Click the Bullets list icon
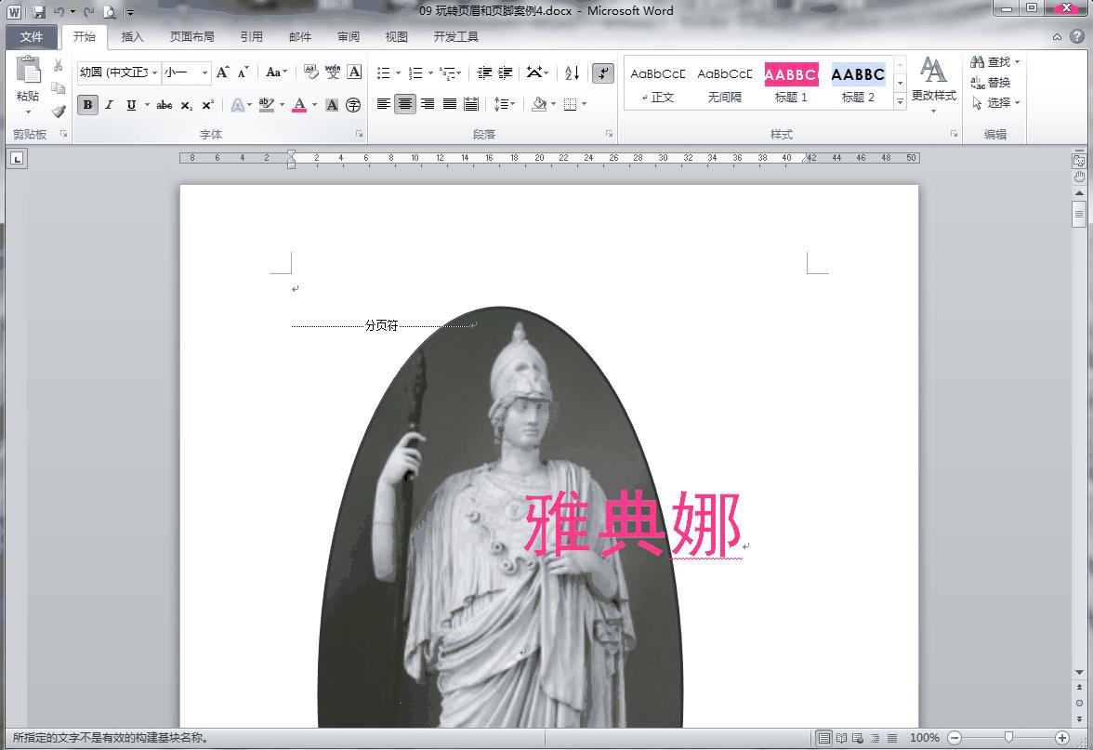 coord(385,73)
